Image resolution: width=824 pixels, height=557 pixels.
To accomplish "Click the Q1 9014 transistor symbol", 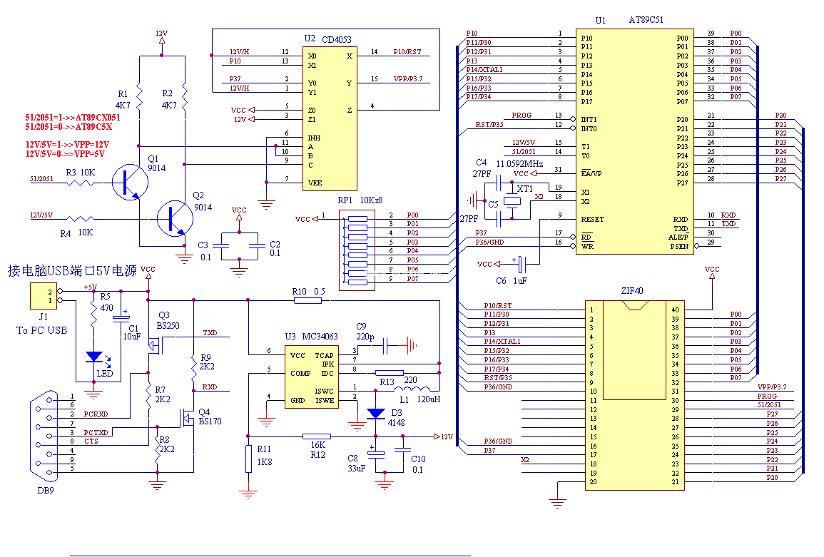I will pos(130,183).
